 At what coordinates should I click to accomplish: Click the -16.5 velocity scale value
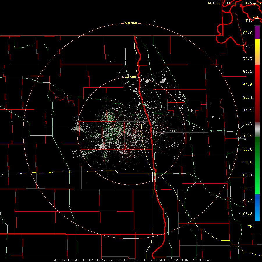(x=247, y=136)
